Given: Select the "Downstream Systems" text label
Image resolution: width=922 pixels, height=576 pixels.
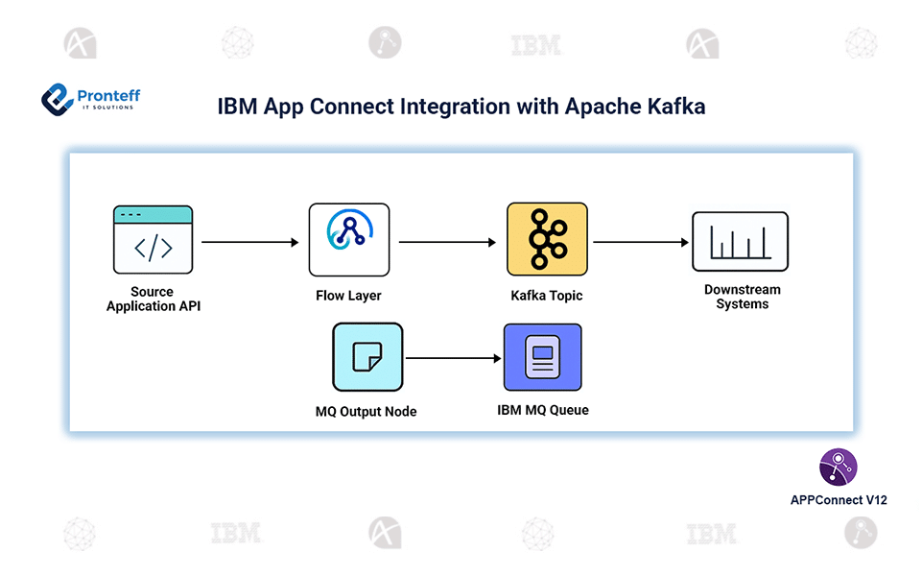Looking at the screenshot, I should (x=742, y=297).
